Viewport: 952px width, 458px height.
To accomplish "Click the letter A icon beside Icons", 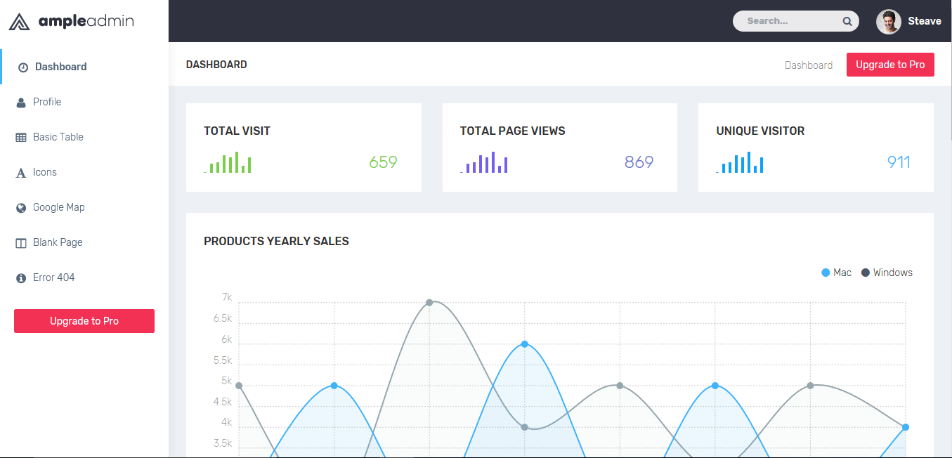I will click(x=21, y=173).
